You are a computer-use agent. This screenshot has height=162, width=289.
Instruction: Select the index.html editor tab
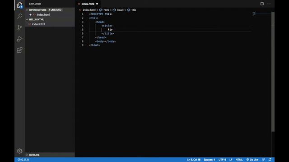click(x=88, y=4)
